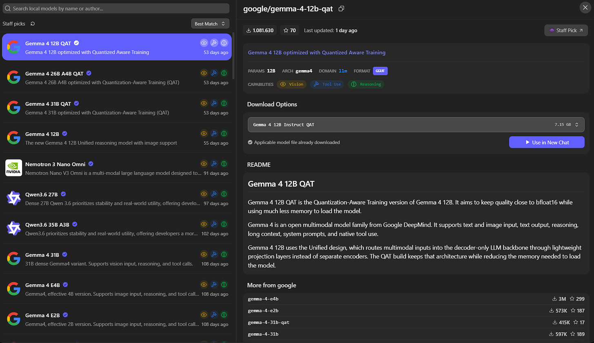The height and width of the screenshot is (343, 594).
Task: Click the tool-use icon on Qwen3.6 27B row
Action: (214, 194)
